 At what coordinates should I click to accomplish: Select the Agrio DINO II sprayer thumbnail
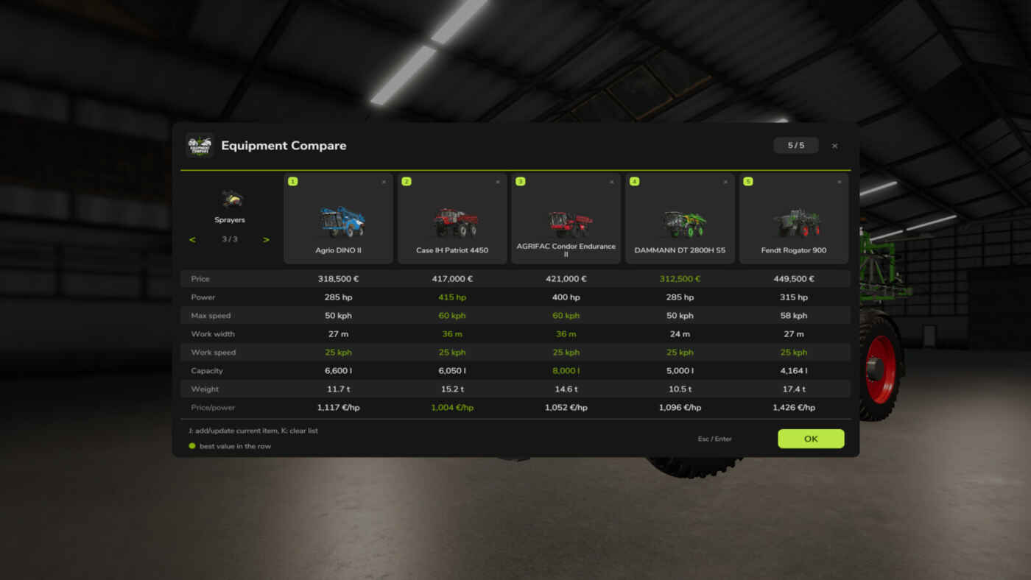coord(342,222)
